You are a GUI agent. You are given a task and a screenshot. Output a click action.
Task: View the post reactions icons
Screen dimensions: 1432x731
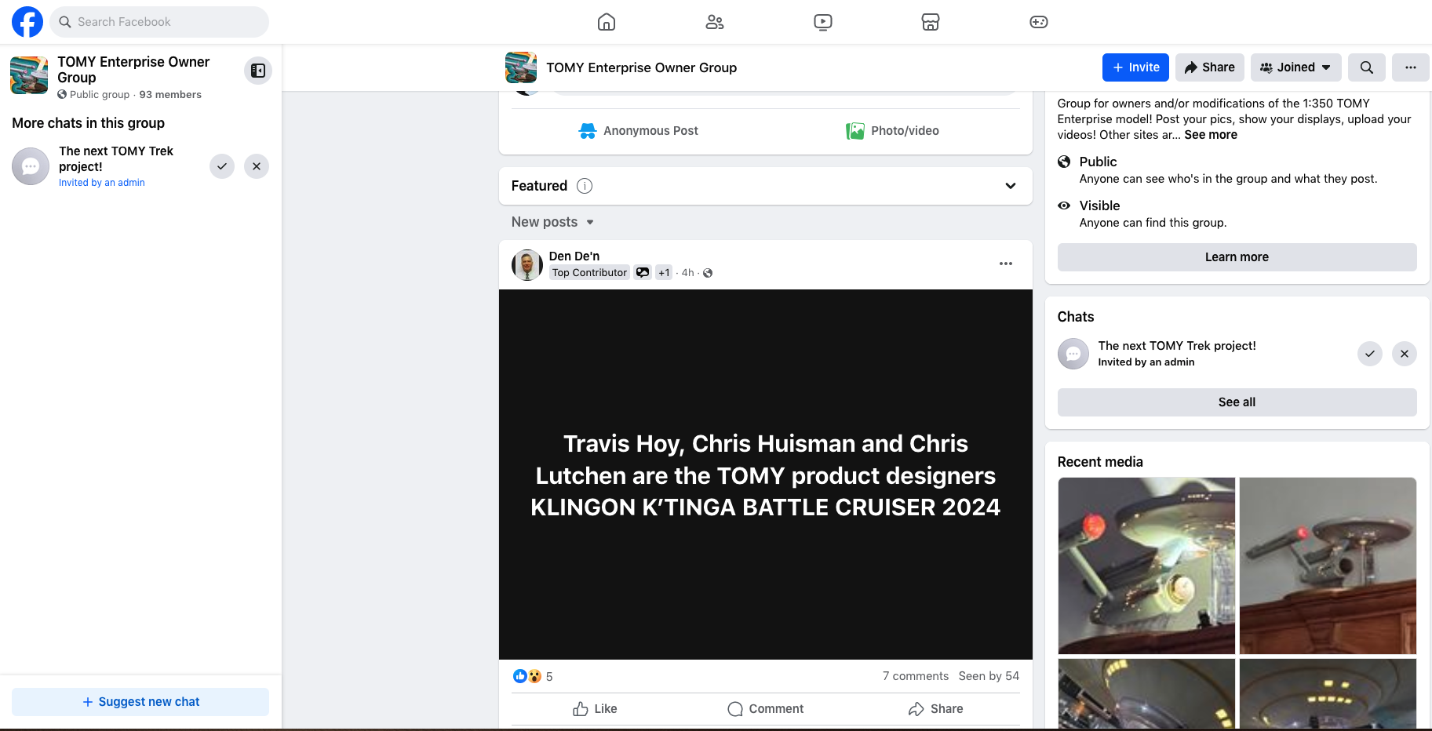527,676
